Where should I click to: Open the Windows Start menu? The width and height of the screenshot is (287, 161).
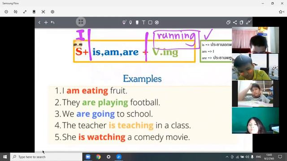(x=5, y=157)
